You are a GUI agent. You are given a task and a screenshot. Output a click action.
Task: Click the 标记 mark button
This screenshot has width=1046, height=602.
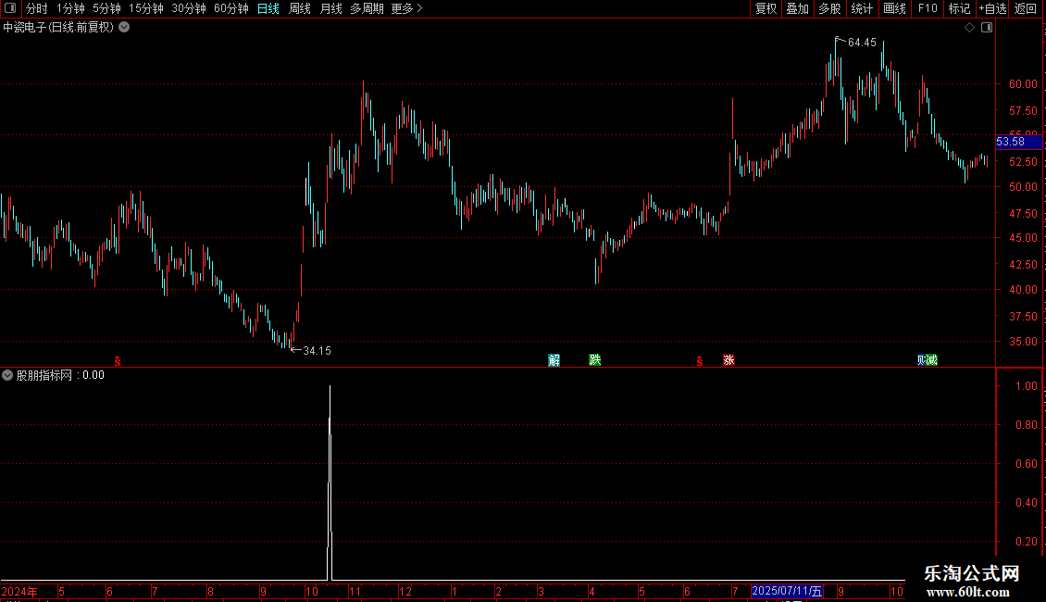(959, 8)
